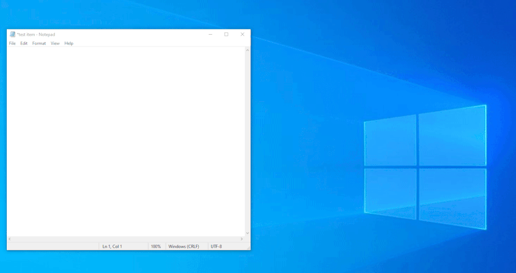Viewport: 516px width, 273px height.
Task: Open the Edit menu
Action: (x=24, y=43)
